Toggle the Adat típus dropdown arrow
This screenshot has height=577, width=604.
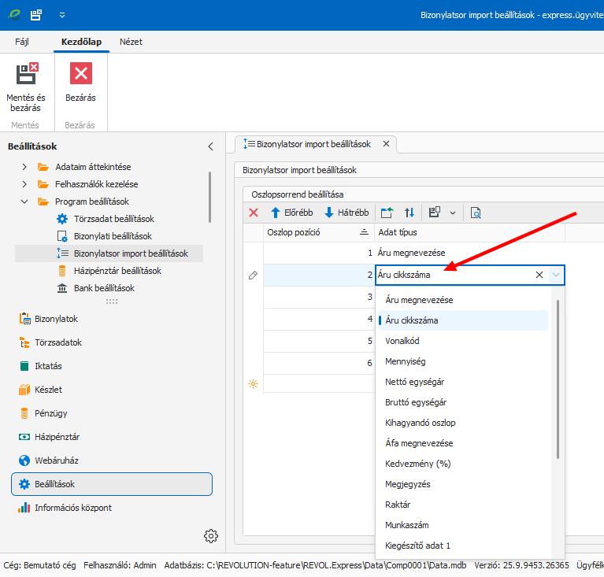click(557, 275)
